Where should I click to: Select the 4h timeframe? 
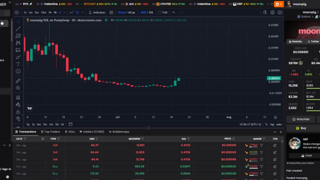pyautogui.click(x=55, y=12)
